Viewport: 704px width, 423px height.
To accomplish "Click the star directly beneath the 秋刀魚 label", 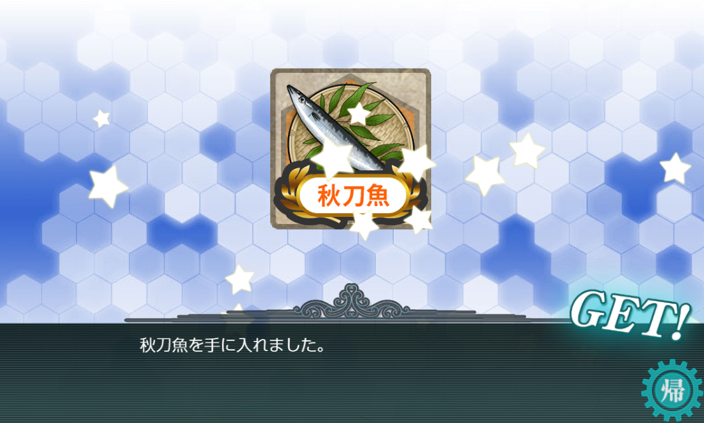I will click(x=364, y=224).
